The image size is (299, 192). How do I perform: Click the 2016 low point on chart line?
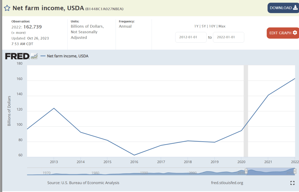click(134, 155)
